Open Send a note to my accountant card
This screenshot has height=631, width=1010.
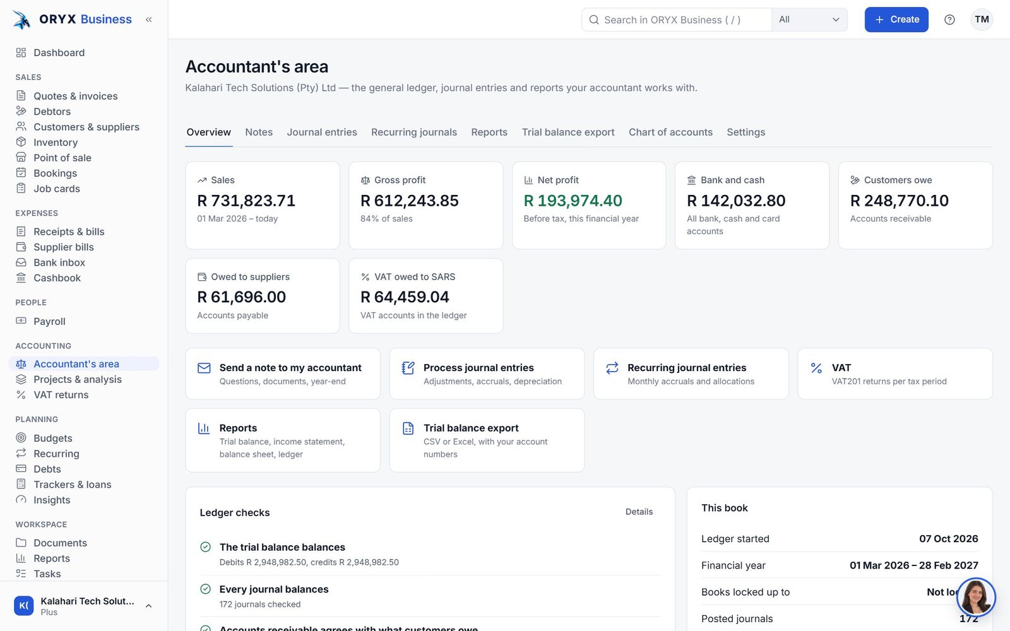click(x=283, y=374)
